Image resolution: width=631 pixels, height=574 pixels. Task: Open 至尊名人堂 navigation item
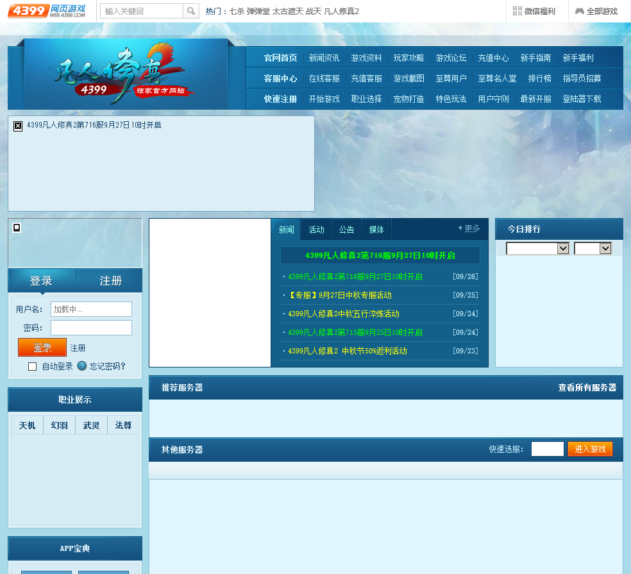point(497,78)
